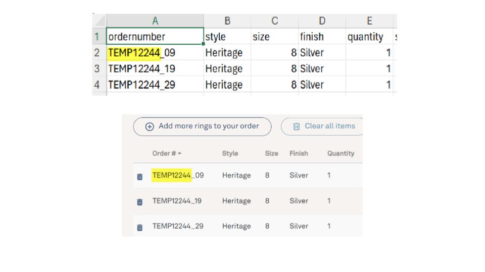The image size is (485, 272).
Task: Click TEMP12244_29 in the order list
Action: 178,226
